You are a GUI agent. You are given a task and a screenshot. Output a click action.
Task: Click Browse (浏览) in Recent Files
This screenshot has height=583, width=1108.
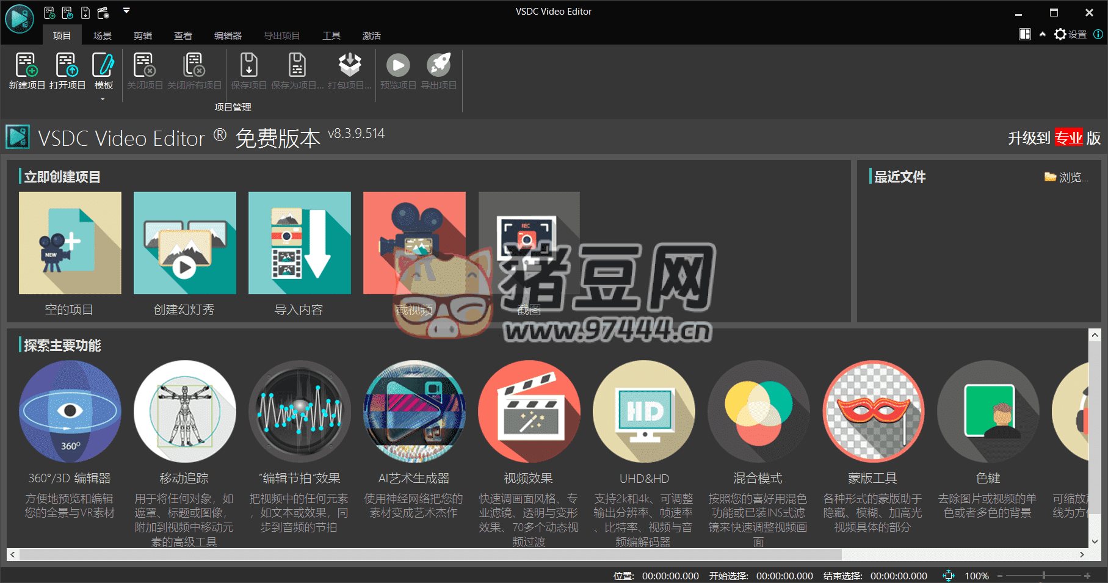click(x=1066, y=177)
